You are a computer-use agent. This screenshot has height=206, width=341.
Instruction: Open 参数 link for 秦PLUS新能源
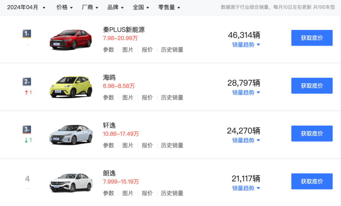click(108, 50)
